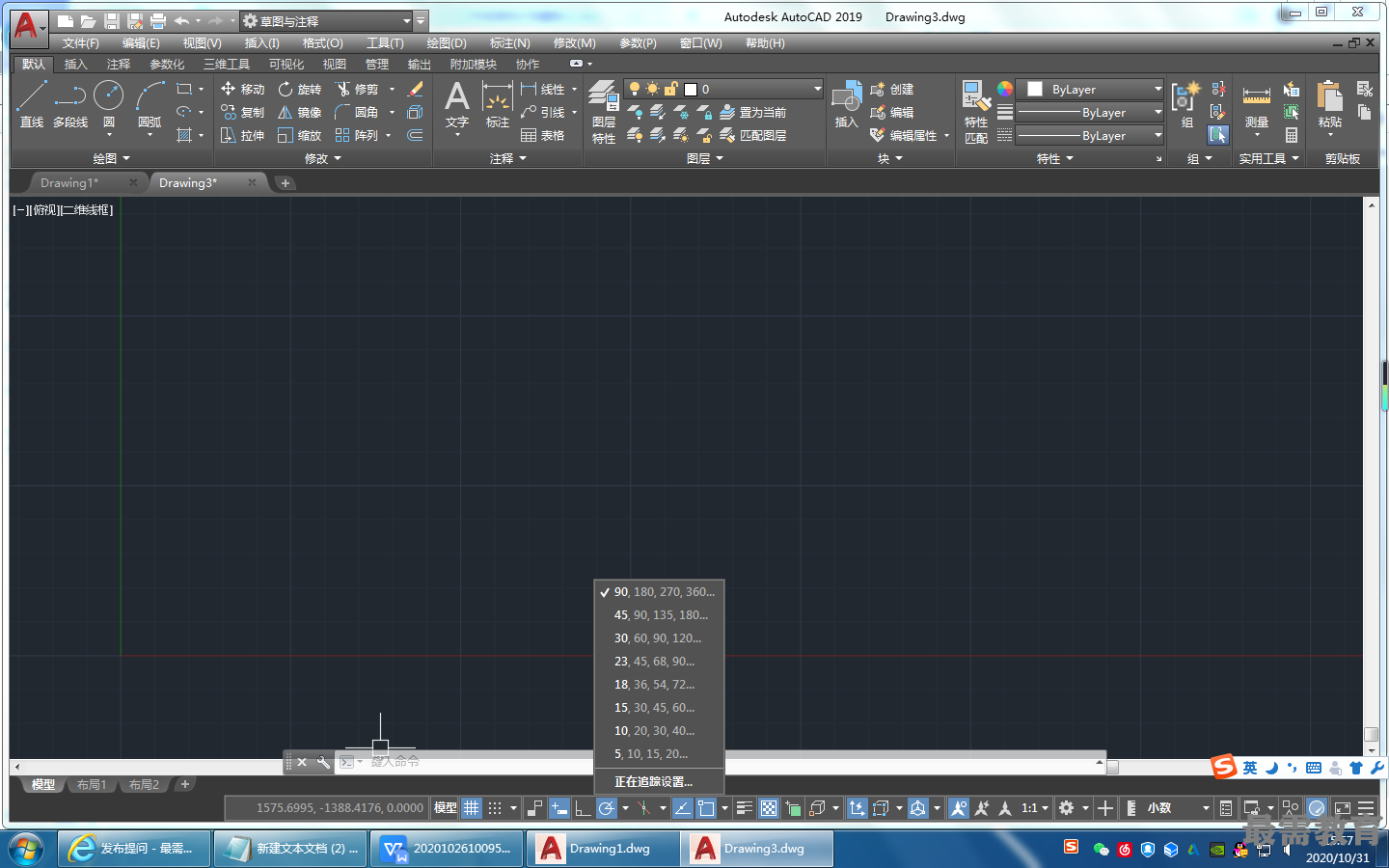This screenshot has width=1389, height=868.
Task: Click the 镜像 (Mirror) tool
Action: tap(300, 112)
